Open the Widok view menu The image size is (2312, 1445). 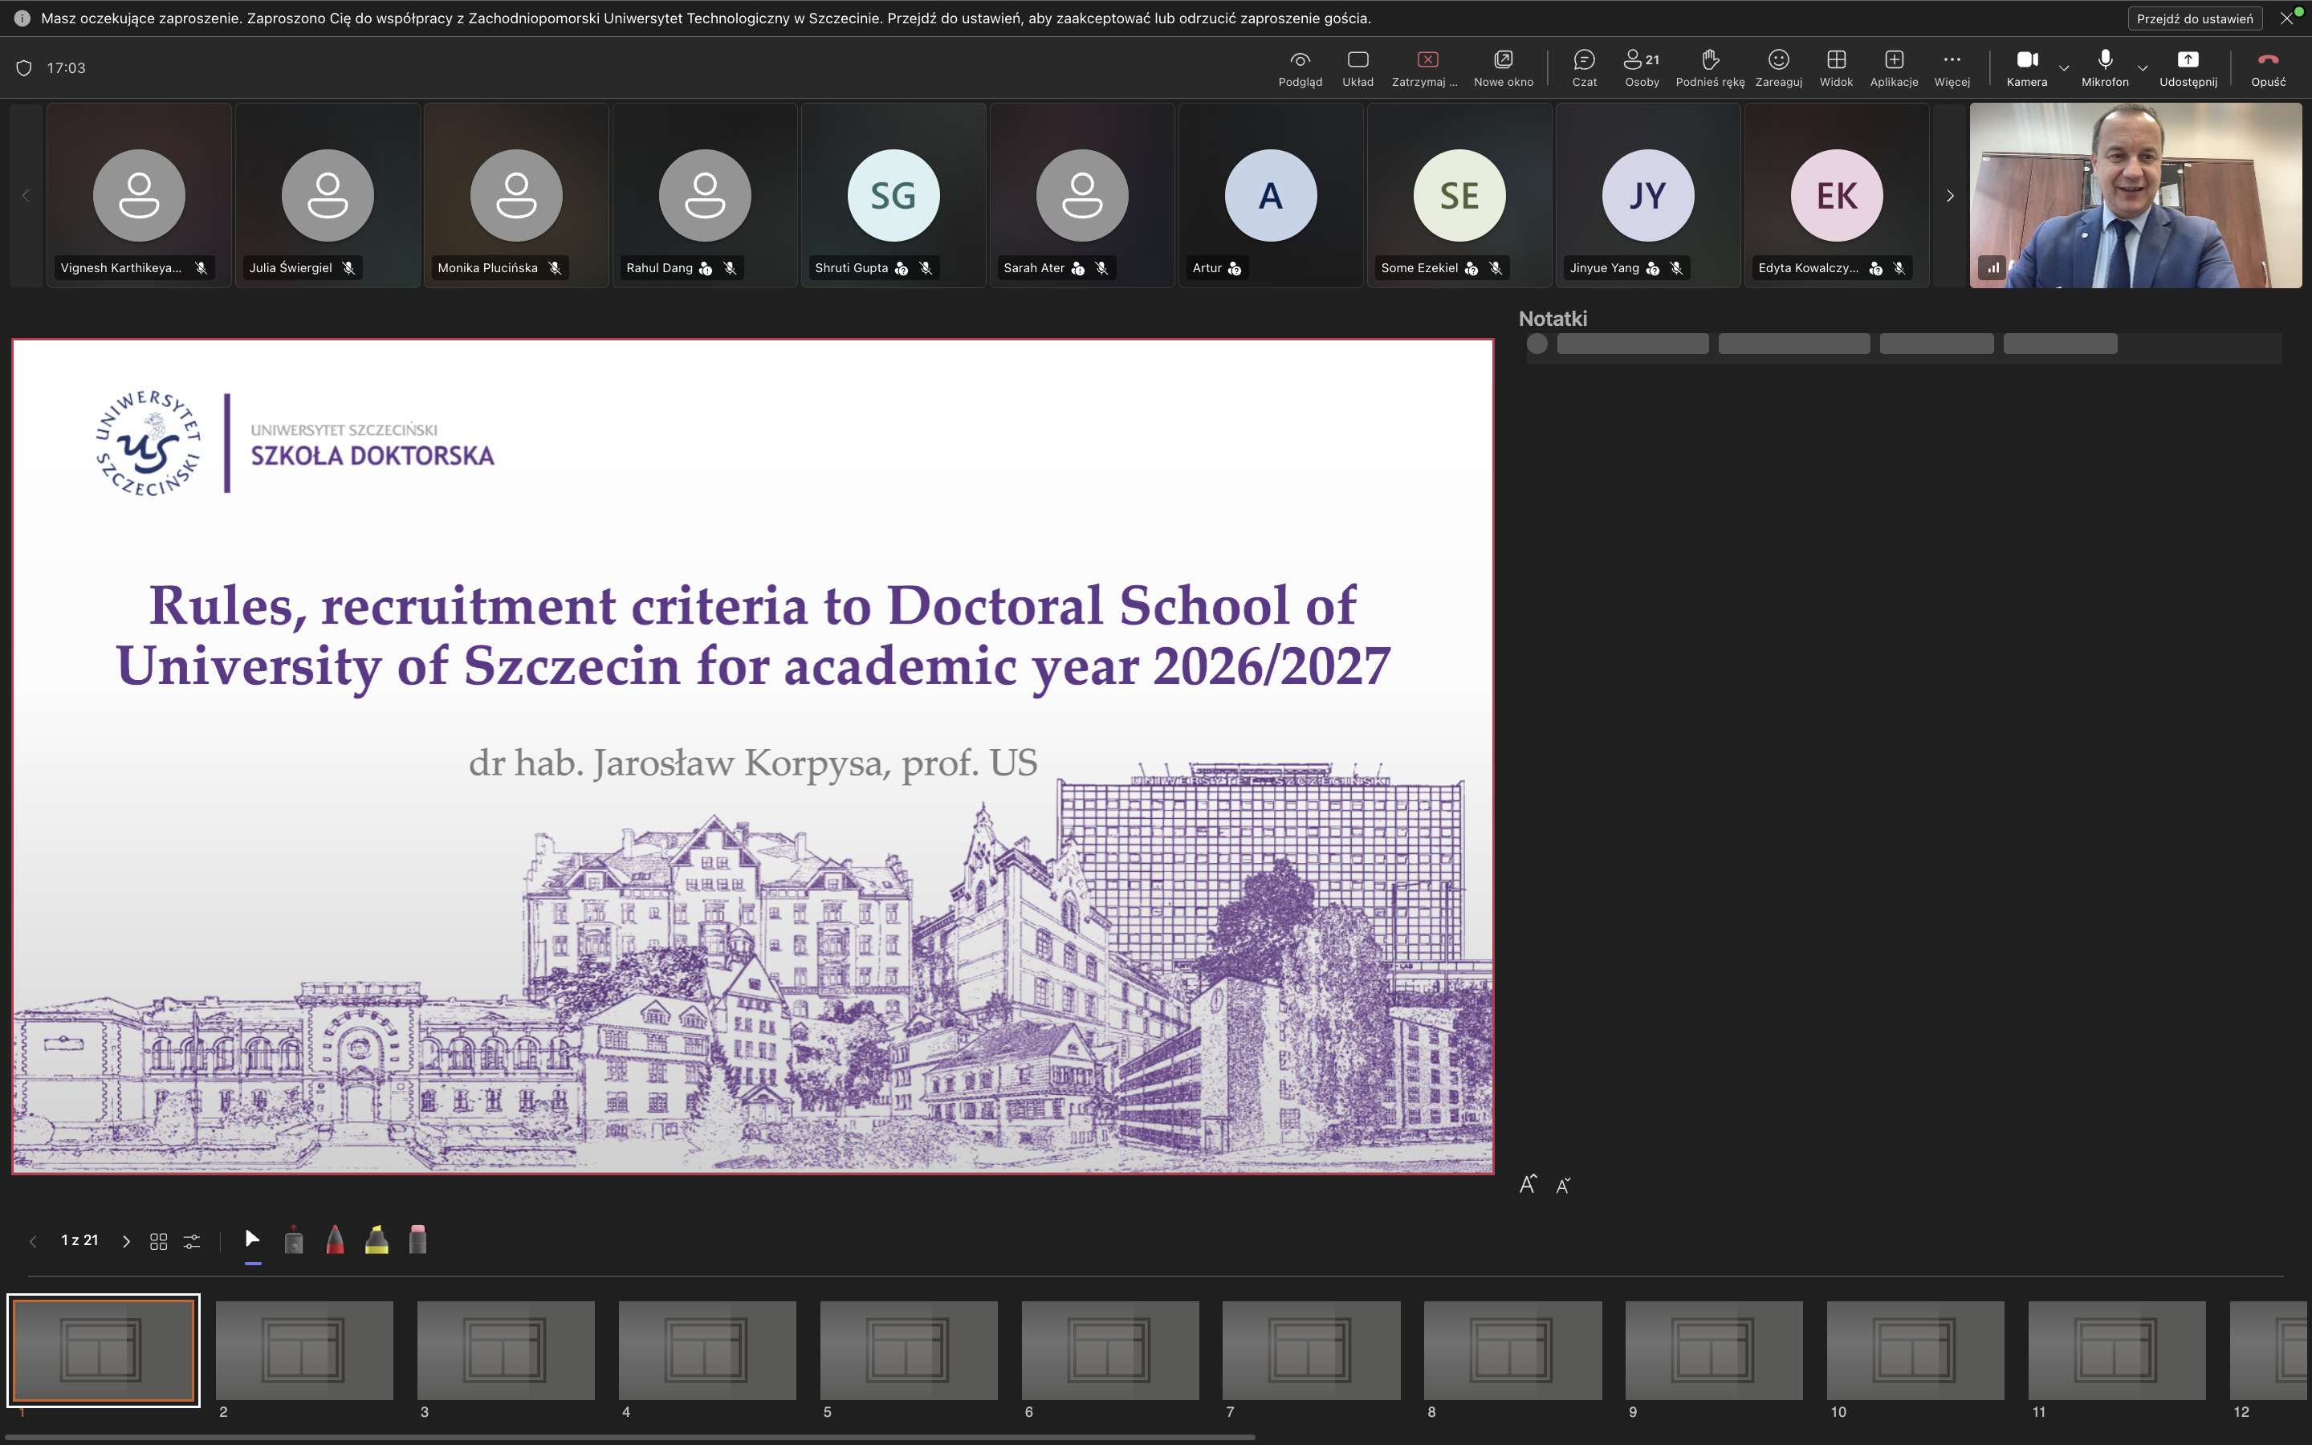point(1835,67)
